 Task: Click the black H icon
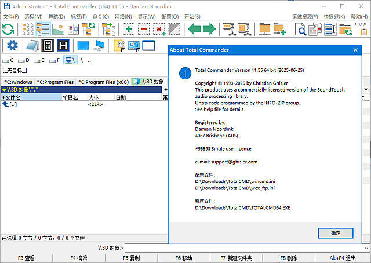coord(63,45)
